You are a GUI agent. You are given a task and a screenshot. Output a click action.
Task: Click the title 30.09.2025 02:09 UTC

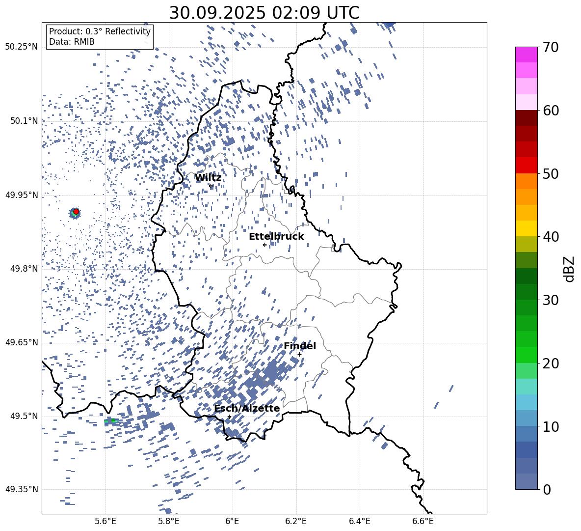(x=264, y=13)
